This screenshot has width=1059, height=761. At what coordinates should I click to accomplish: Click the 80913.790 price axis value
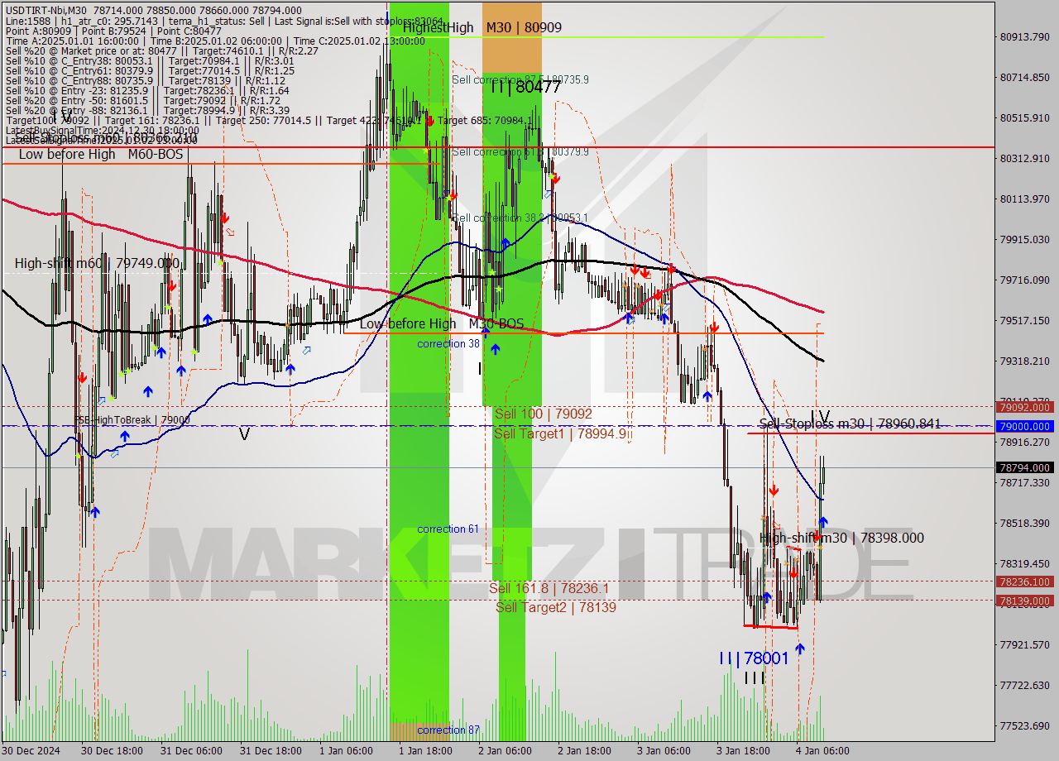point(1024,36)
